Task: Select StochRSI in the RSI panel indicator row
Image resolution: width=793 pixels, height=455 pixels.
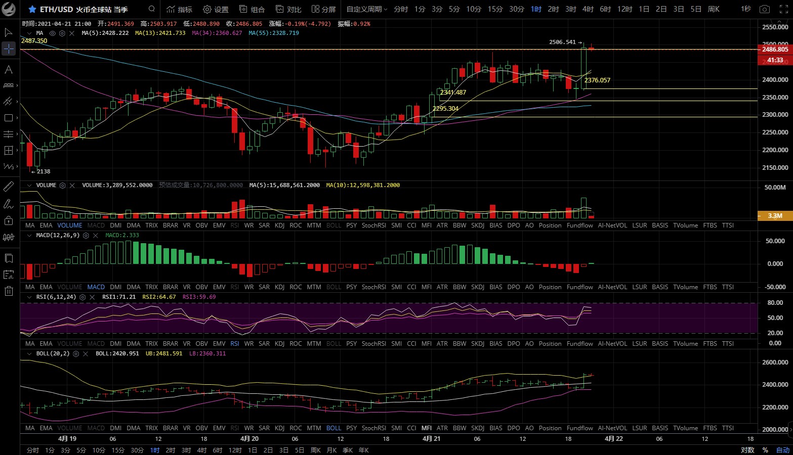Action: click(x=374, y=344)
